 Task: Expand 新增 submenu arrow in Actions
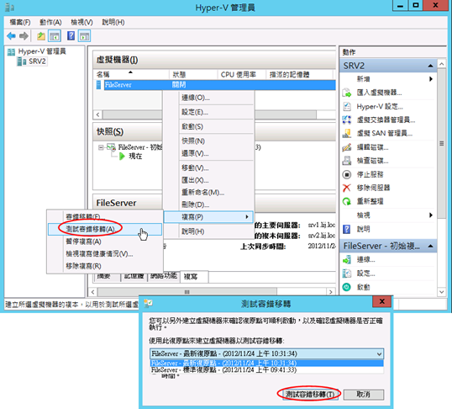click(431, 79)
